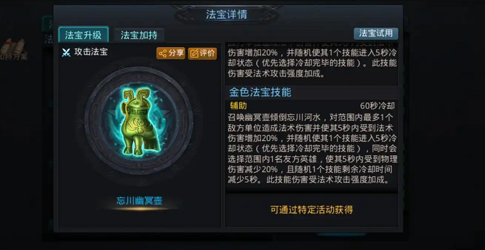Click the 分享 share icon button
The image size is (485, 250).
pos(170,53)
